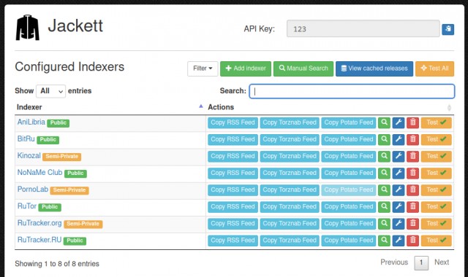
Task: Search RuTor with magnifier icon
Action: [x=384, y=206]
